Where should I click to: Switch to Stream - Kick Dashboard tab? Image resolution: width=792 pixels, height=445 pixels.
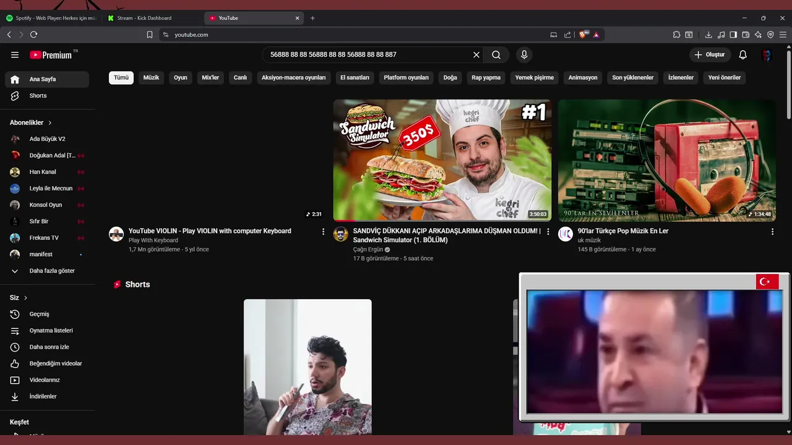point(153,18)
